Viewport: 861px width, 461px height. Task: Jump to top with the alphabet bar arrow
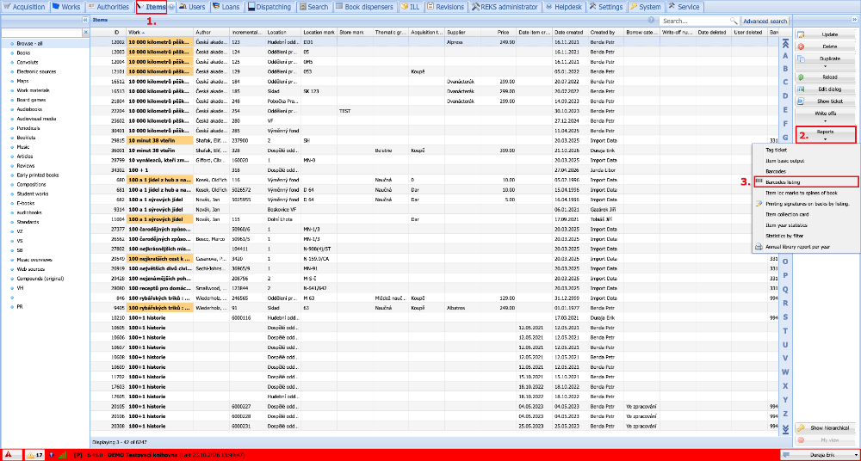point(785,45)
